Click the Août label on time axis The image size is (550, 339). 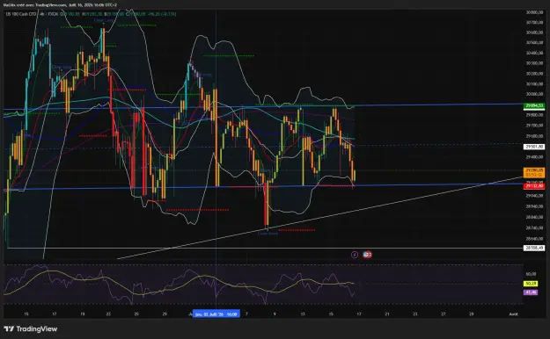pos(513,314)
